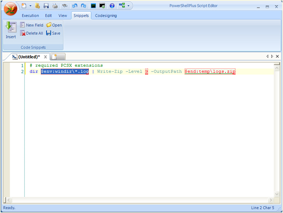The image size is (283, 213).
Task: Select the (Untitled)* document tab
Action: (29, 57)
